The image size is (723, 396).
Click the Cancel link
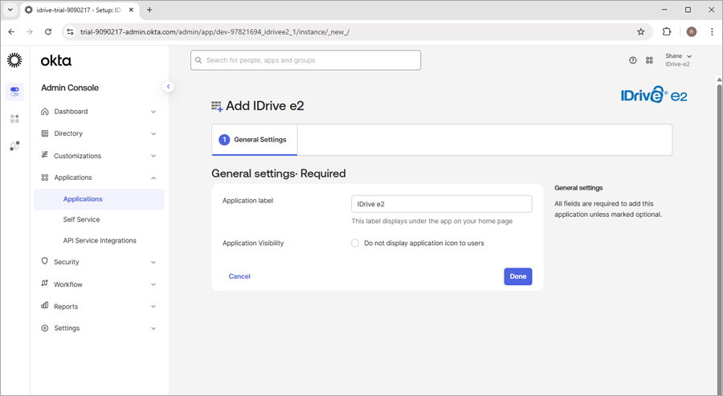[x=239, y=276]
